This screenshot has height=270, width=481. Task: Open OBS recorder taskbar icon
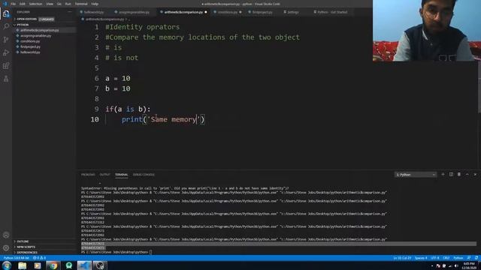pyautogui.click(x=100, y=265)
